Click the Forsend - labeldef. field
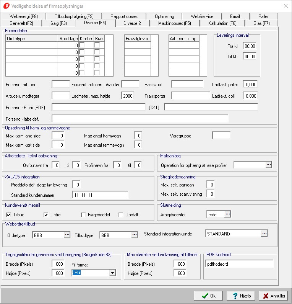This screenshot has width=292, height=304. [x=140, y=119]
